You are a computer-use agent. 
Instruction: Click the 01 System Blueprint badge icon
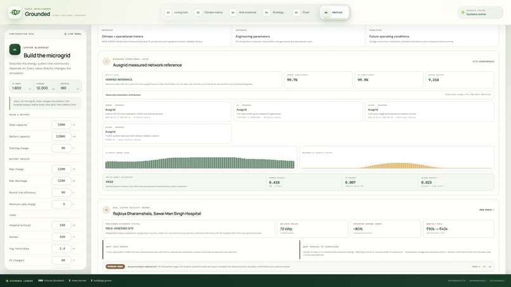[x=15, y=49]
